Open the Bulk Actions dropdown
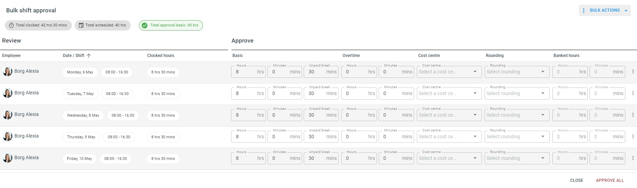Screen dimensions: 637x188 pos(605,11)
